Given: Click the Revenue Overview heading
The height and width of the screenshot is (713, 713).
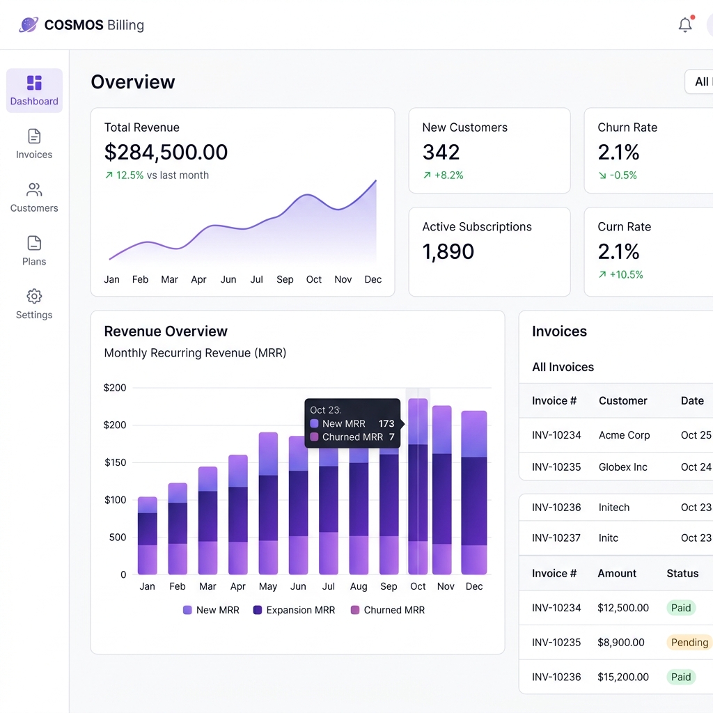Looking at the screenshot, I should (x=166, y=331).
